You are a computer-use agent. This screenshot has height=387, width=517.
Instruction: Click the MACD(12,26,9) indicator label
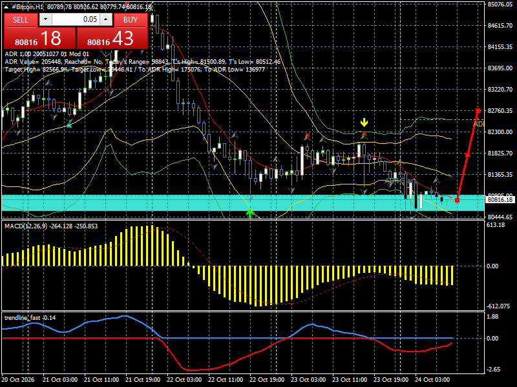51,226
